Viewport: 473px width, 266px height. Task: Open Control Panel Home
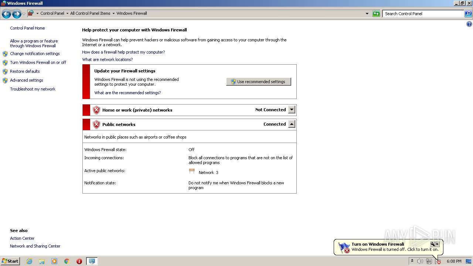(27, 28)
